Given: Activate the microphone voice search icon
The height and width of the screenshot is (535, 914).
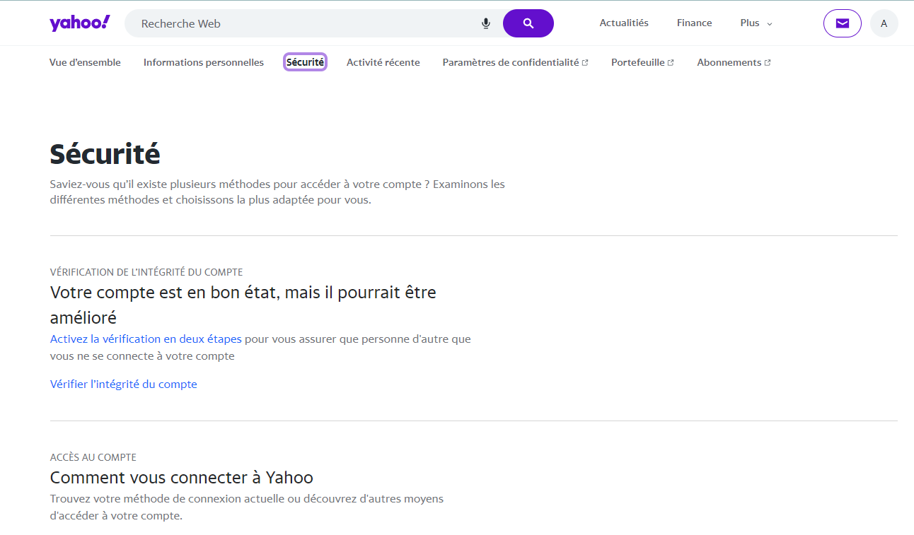Looking at the screenshot, I should pos(486,23).
